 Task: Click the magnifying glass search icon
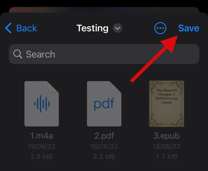(x=18, y=54)
